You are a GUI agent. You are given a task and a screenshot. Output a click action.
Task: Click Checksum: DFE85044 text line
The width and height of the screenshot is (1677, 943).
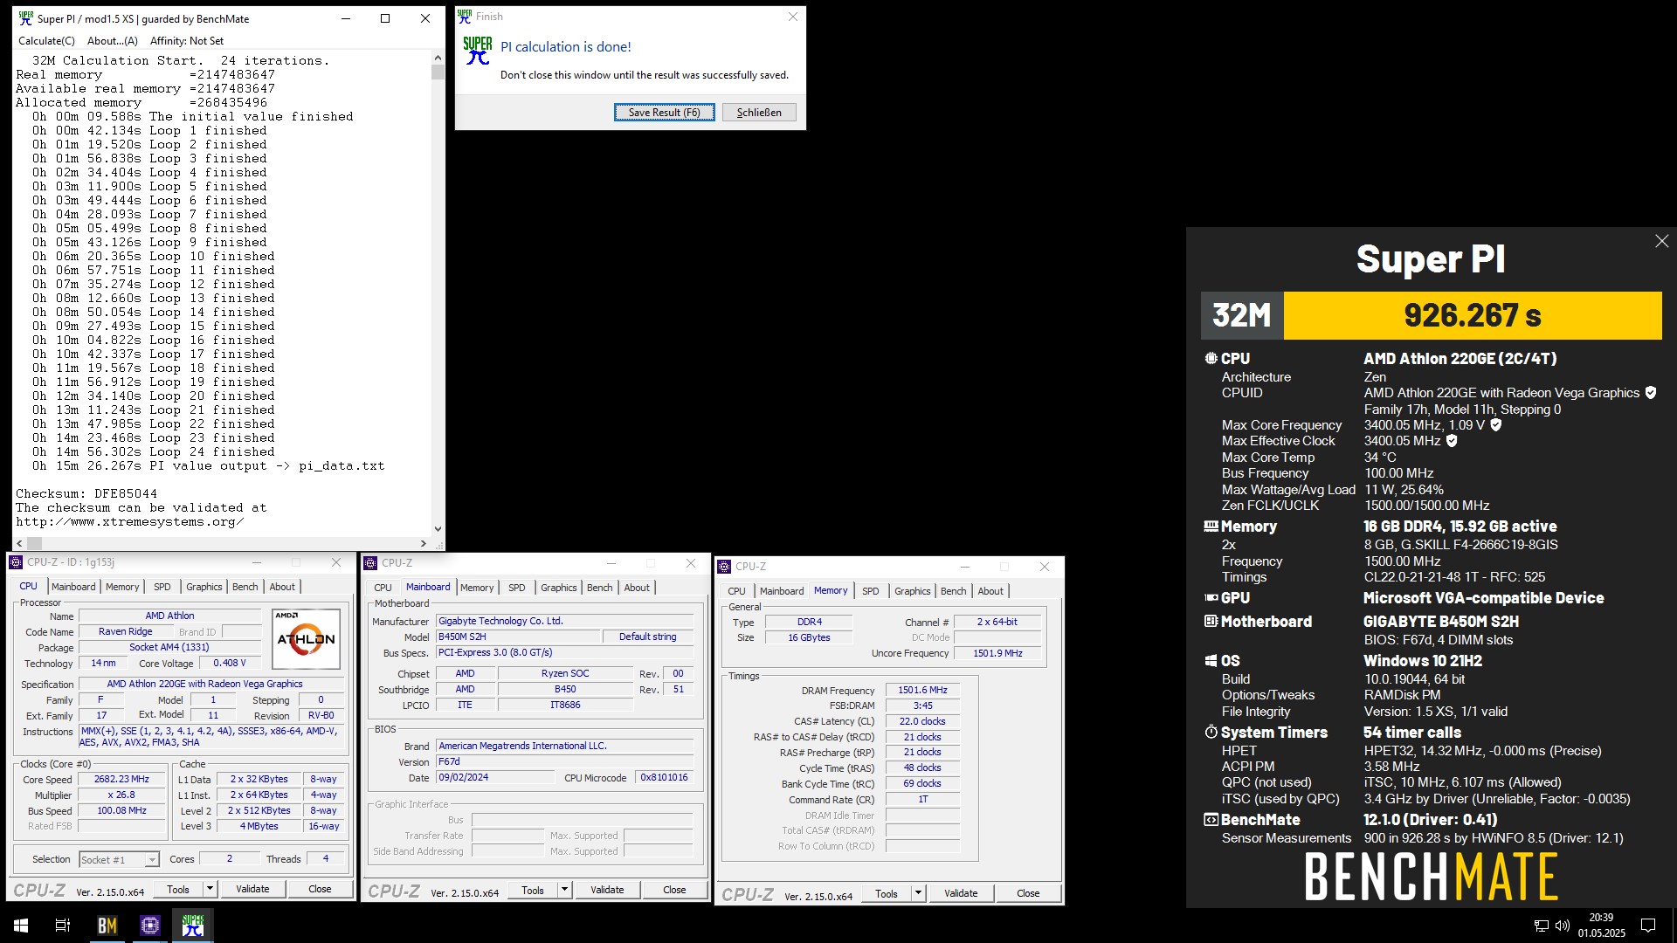86,493
